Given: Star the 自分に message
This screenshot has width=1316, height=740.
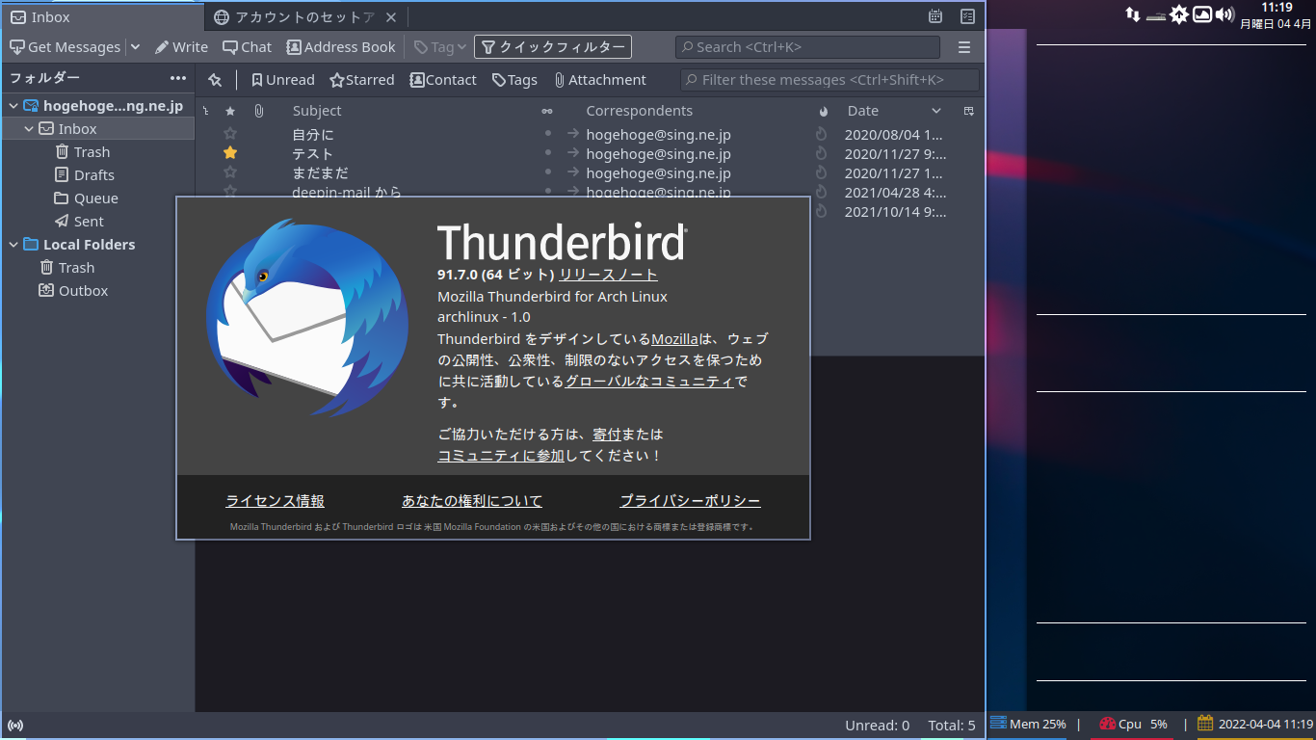Looking at the screenshot, I should click(x=230, y=134).
